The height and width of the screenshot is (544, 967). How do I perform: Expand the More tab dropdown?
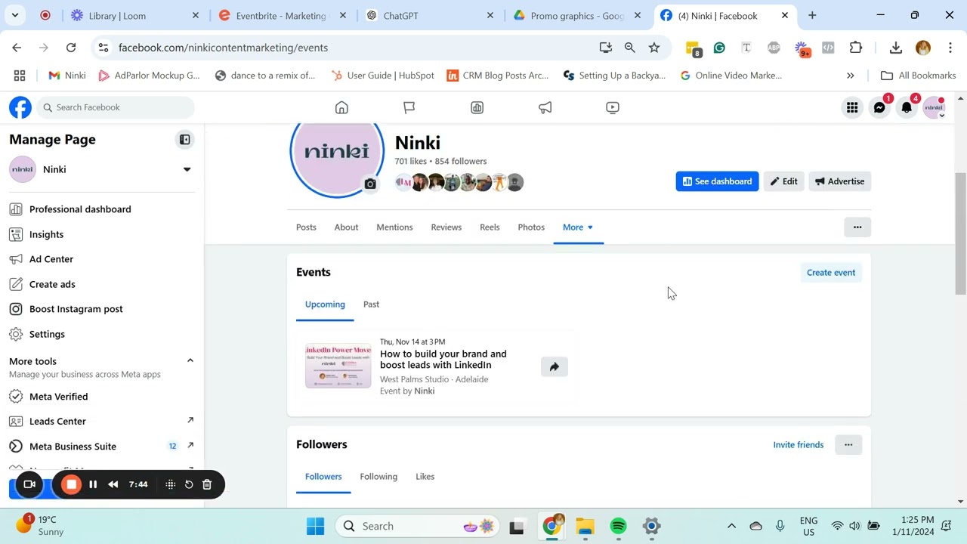tap(578, 227)
